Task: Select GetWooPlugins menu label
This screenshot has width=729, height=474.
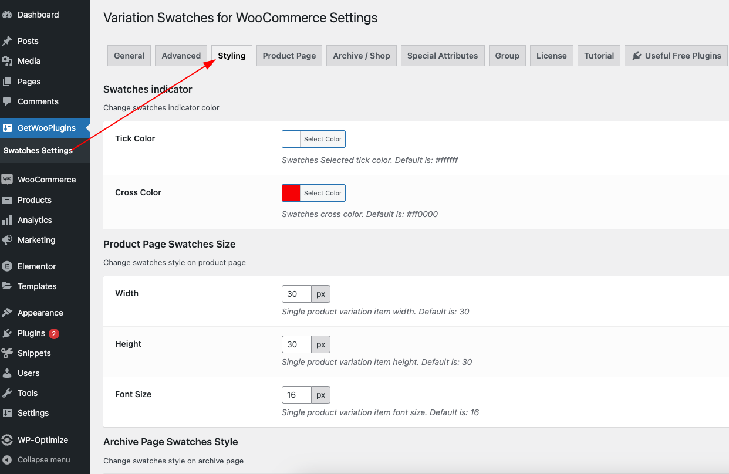Action: (46, 128)
